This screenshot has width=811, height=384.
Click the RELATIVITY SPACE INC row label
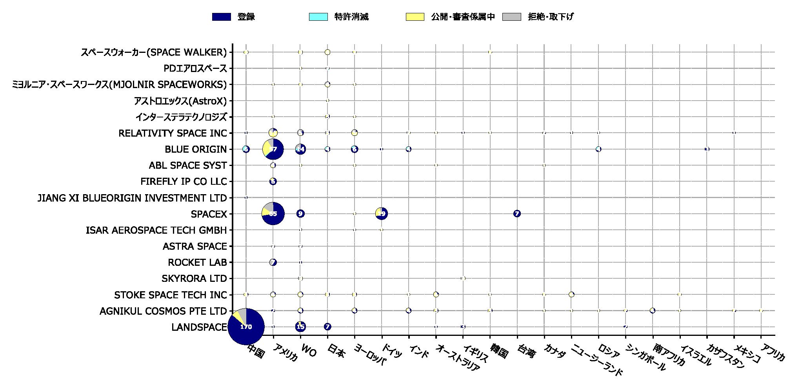[x=173, y=133]
